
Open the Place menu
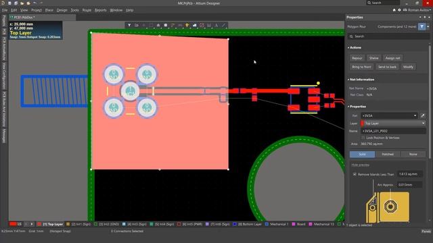pos(49,10)
